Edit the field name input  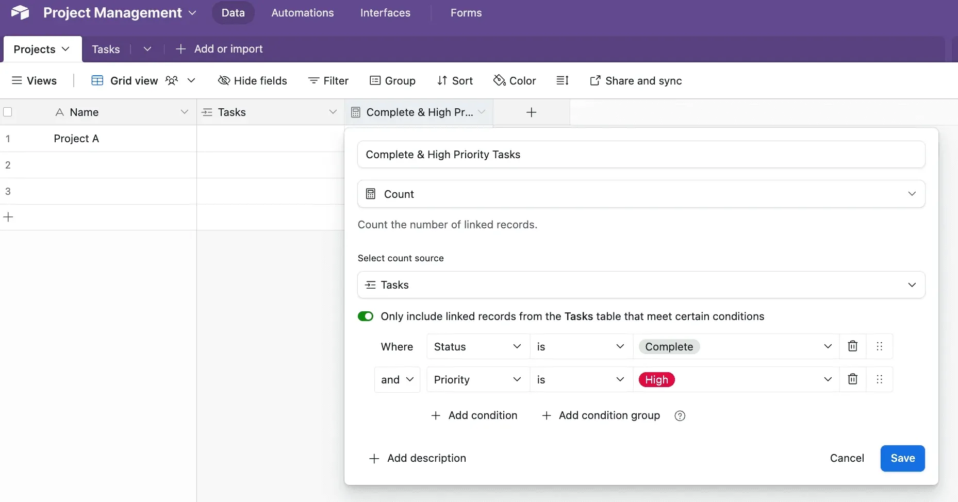(x=641, y=155)
